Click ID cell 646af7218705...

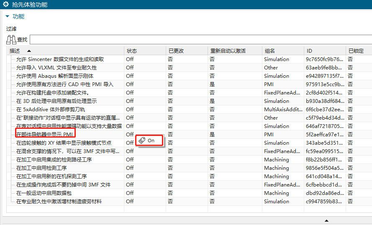pyautogui.click(x=325, y=126)
